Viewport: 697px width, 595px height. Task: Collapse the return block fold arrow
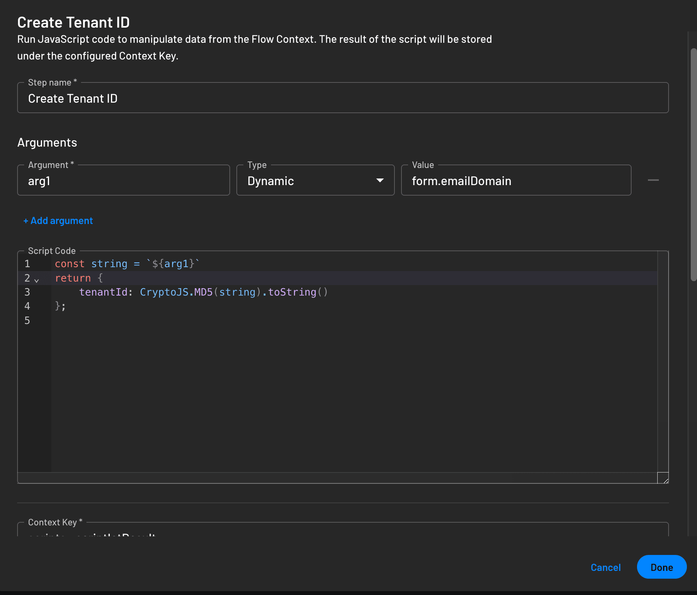coord(37,280)
